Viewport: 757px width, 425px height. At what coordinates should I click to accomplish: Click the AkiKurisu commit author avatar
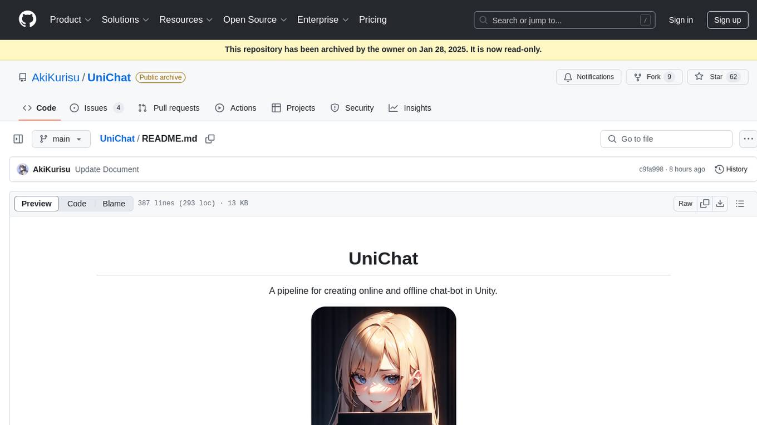point(23,169)
